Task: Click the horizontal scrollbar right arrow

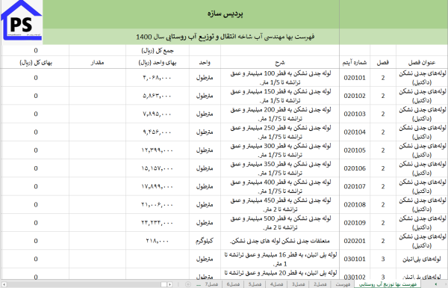Action: (169, 284)
